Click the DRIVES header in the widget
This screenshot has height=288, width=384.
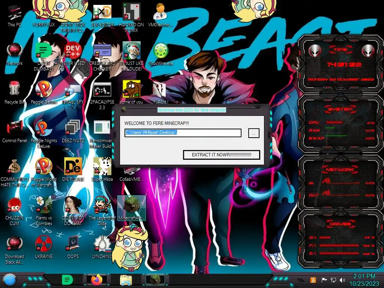click(340, 224)
